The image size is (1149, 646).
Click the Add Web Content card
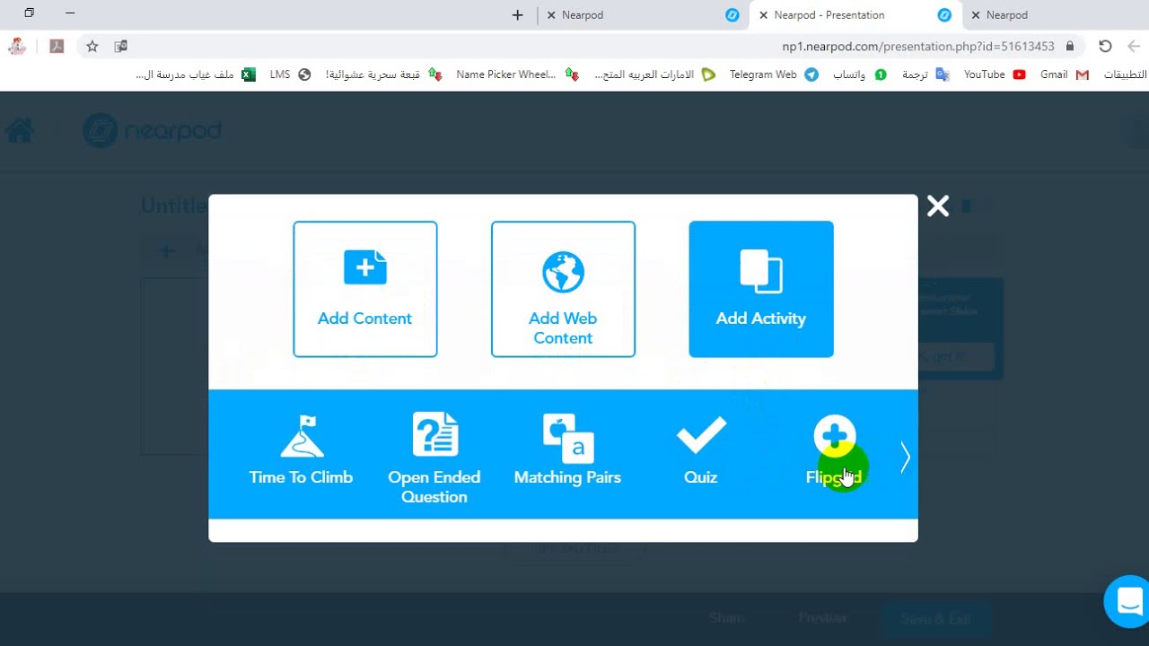[563, 289]
